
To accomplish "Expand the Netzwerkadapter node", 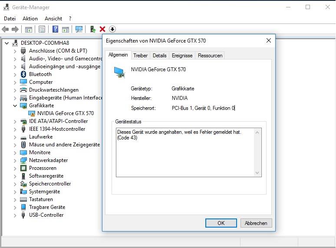I will [15, 161].
